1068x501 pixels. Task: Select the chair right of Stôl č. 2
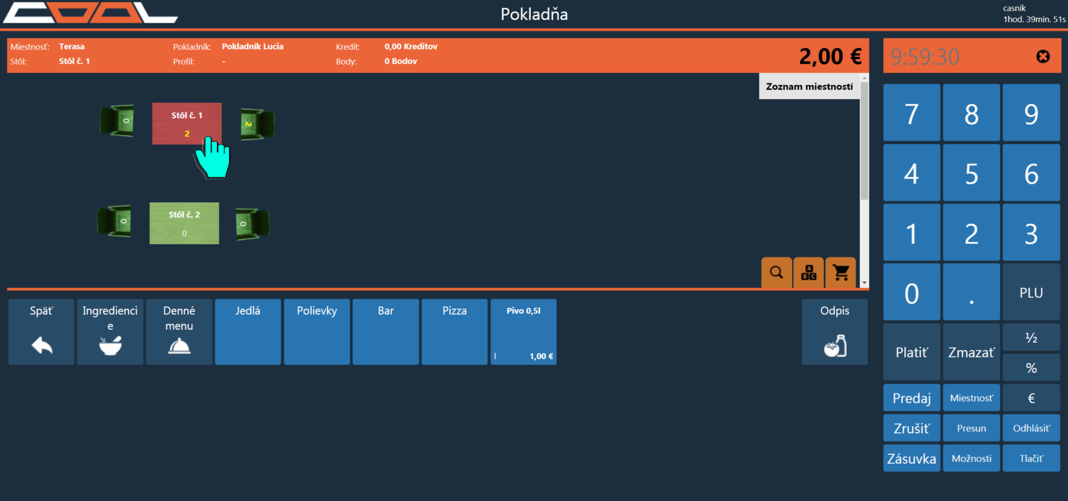[x=252, y=224]
